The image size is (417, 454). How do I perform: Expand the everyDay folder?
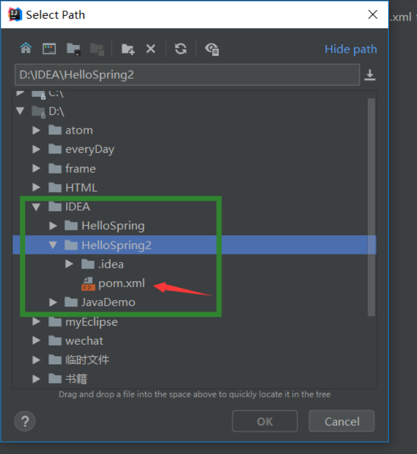[36, 149]
